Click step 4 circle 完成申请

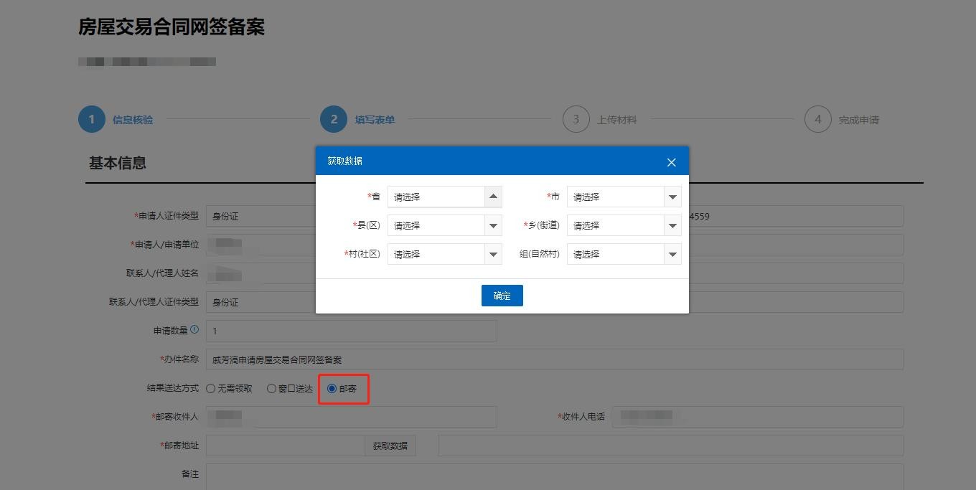[x=817, y=119]
